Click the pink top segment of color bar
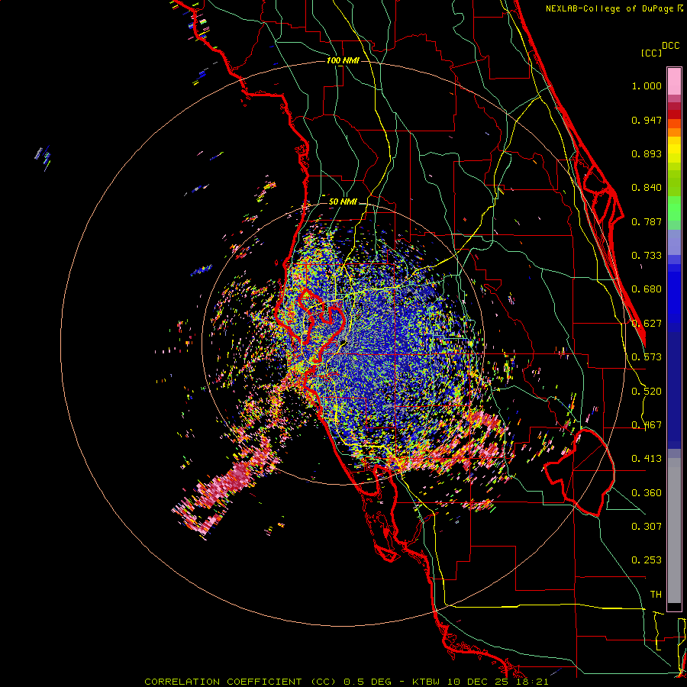Viewport: 687px width, 687px height. pyautogui.click(x=674, y=82)
